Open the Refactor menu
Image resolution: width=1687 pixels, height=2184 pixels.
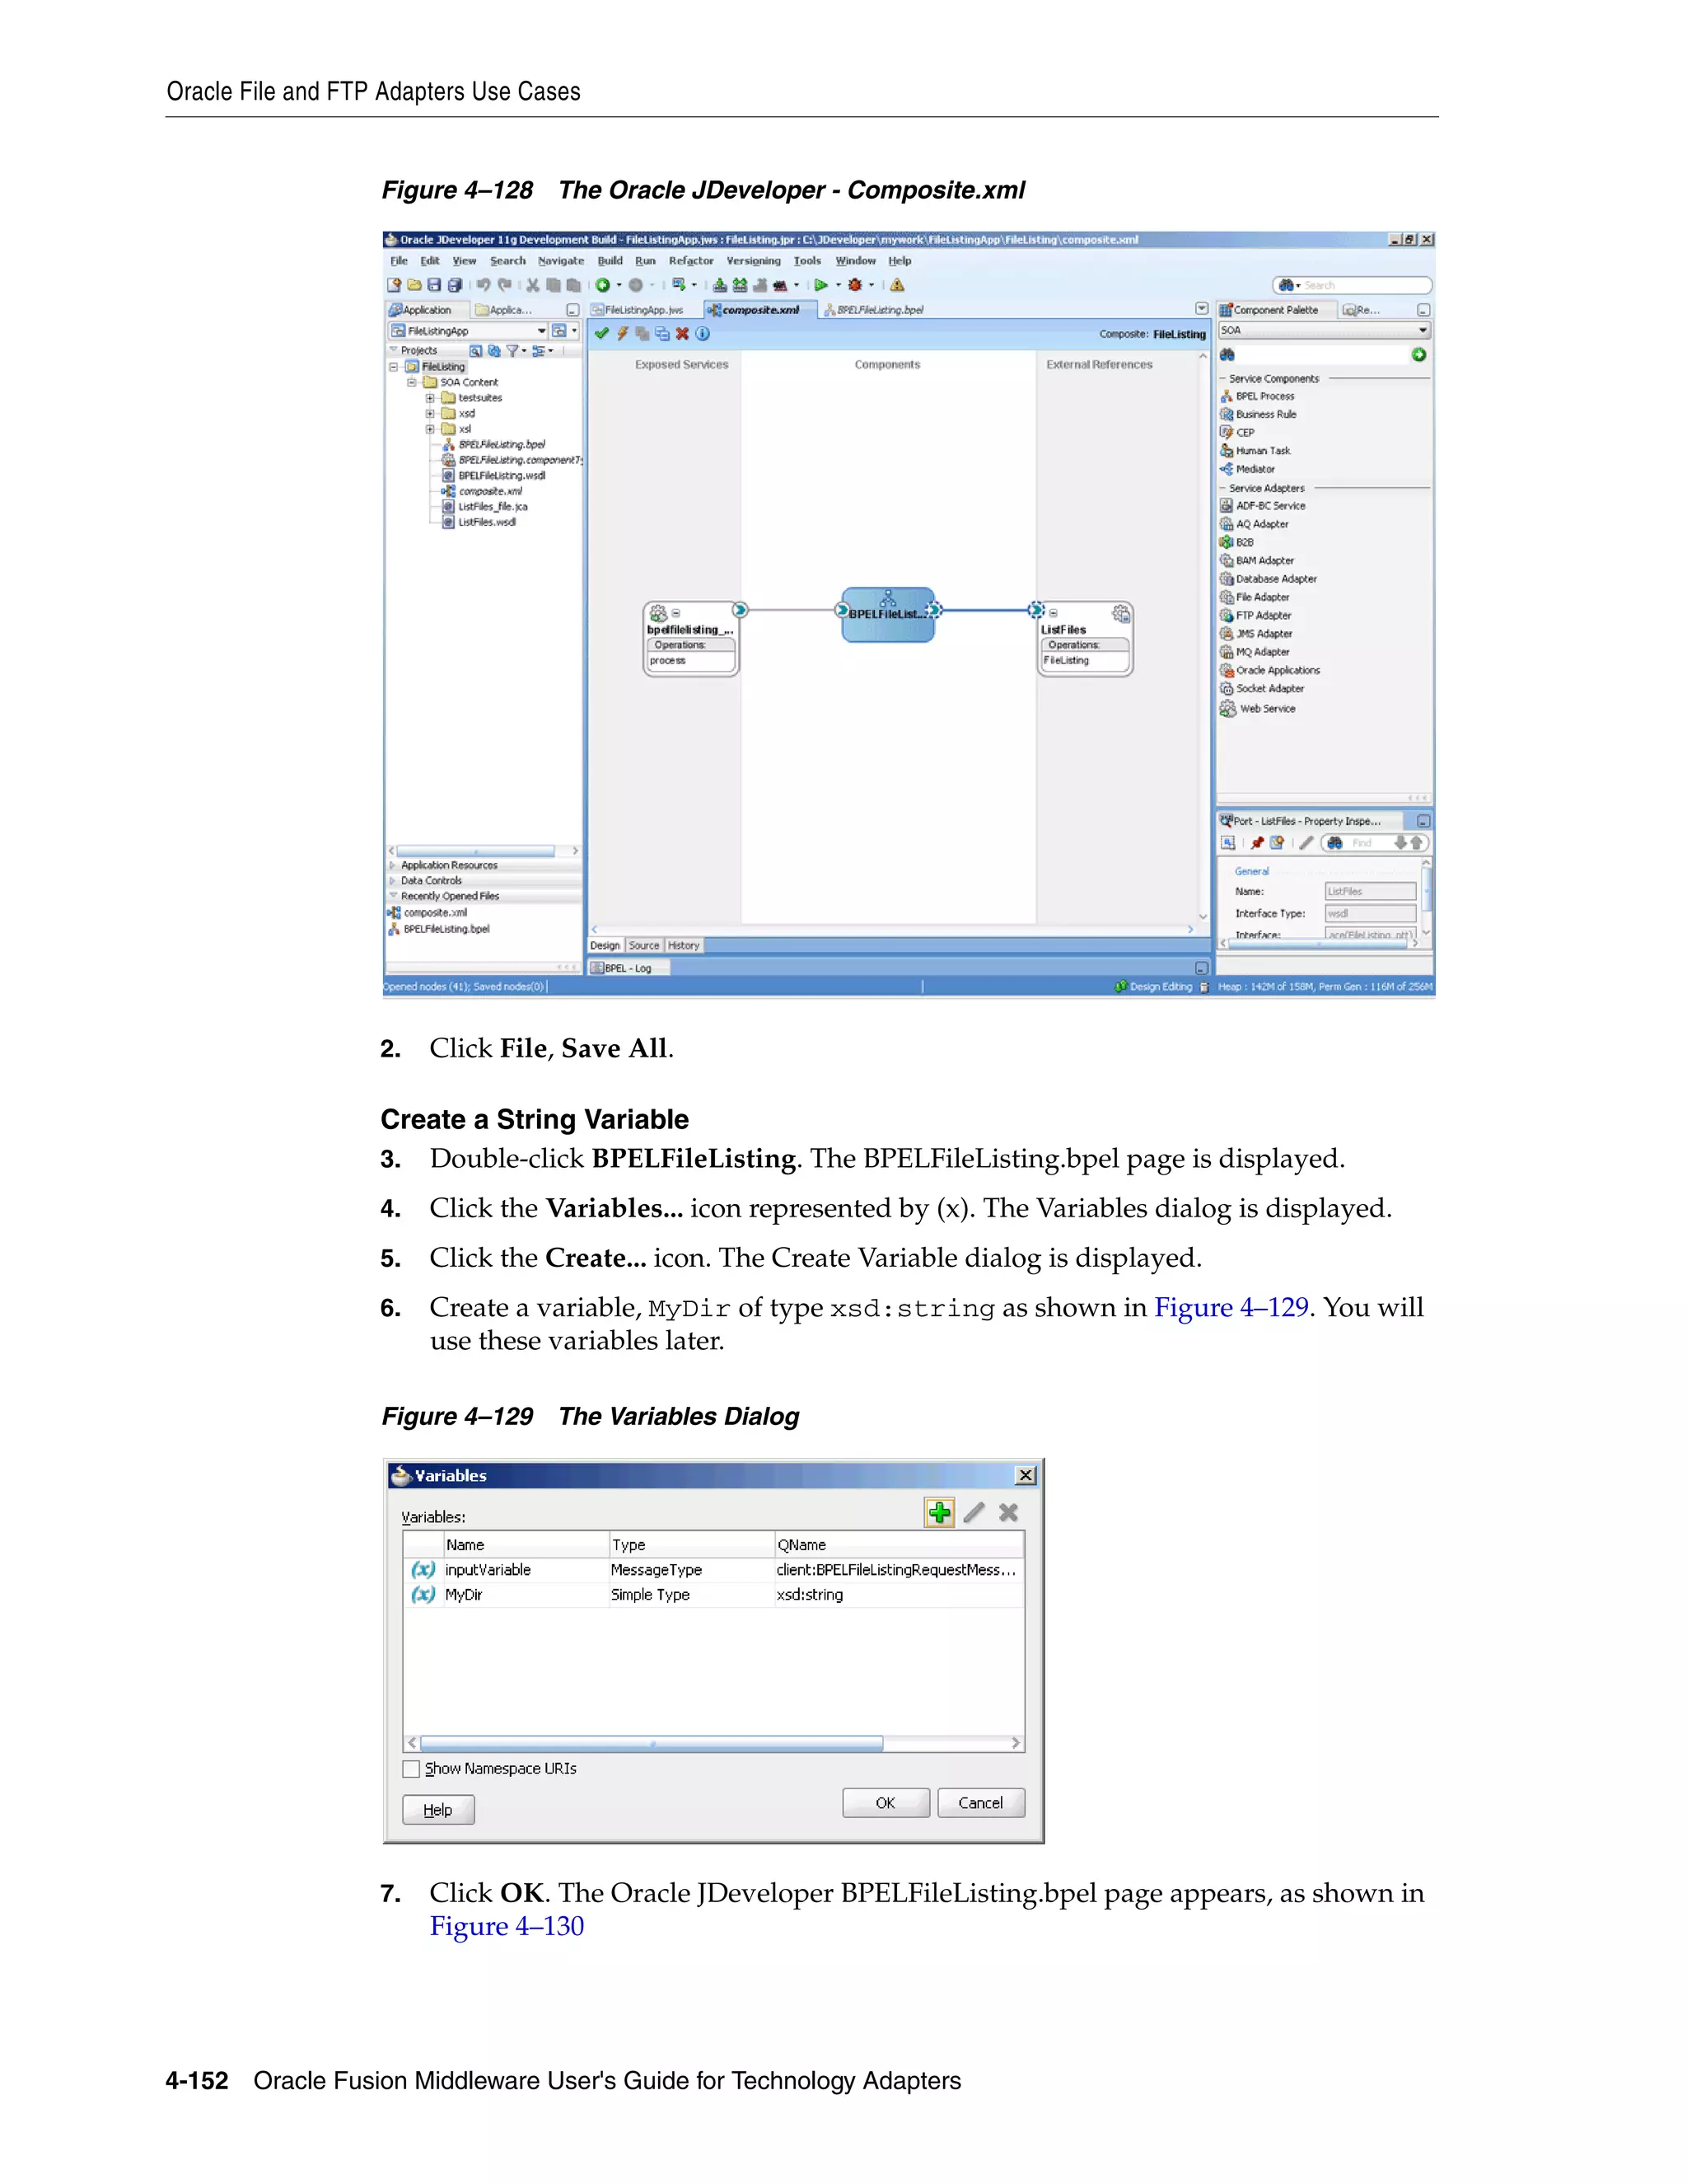[x=692, y=261]
